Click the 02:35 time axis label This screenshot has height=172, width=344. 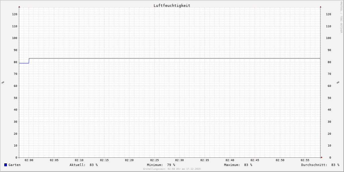click(x=205, y=160)
